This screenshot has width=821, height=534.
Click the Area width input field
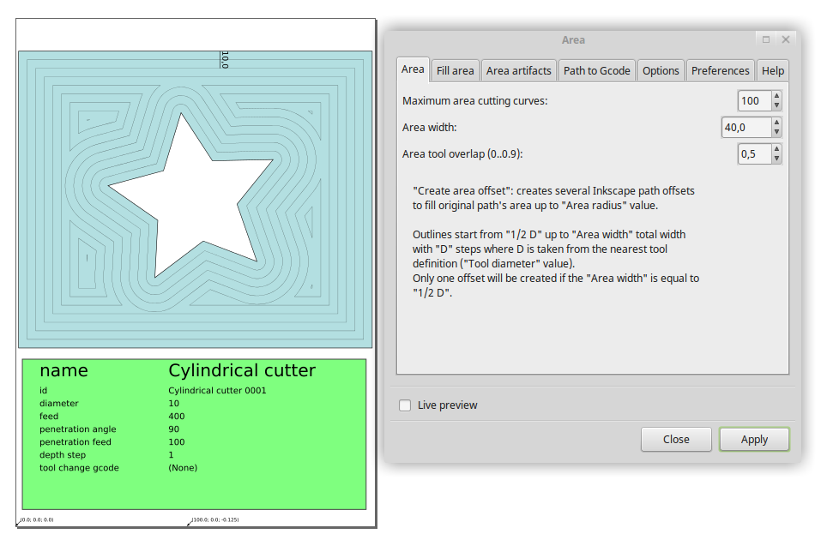pos(745,128)
